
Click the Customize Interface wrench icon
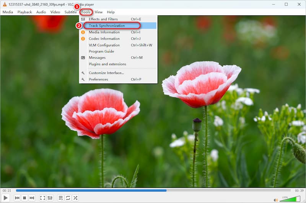(x=83, y=73)
